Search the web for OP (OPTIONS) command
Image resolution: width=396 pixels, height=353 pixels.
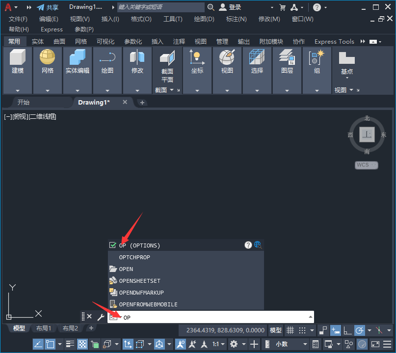click(x=258, y=245)
